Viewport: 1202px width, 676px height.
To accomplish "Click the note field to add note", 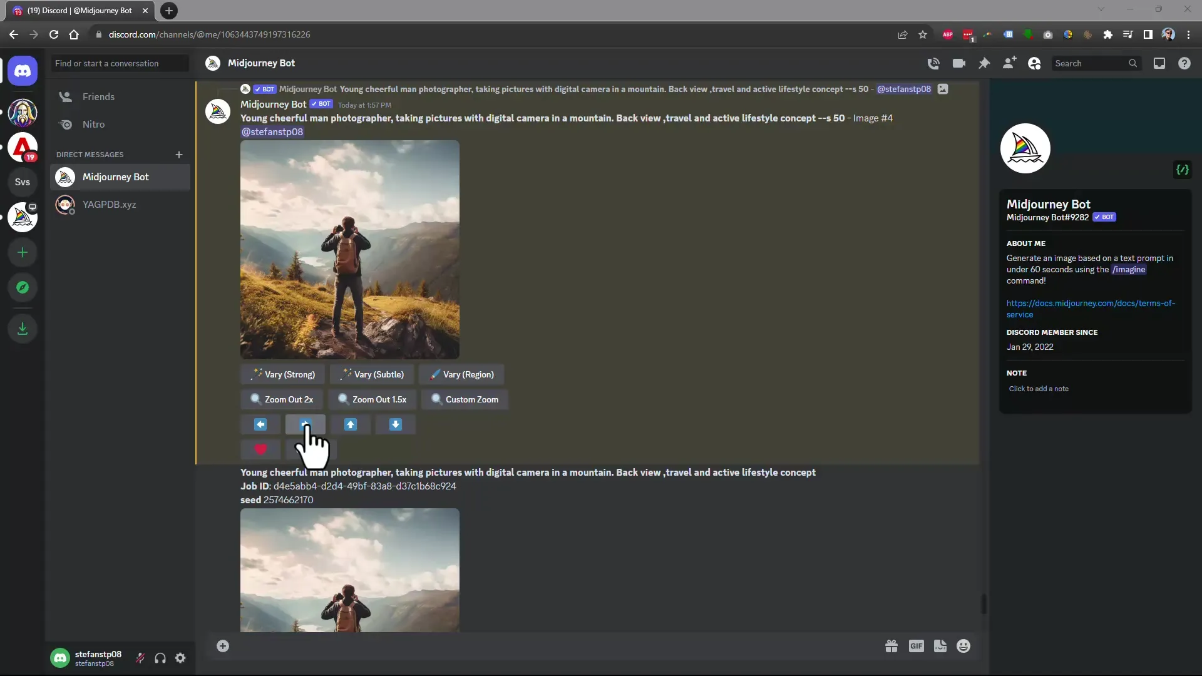I will (1039, 388).
